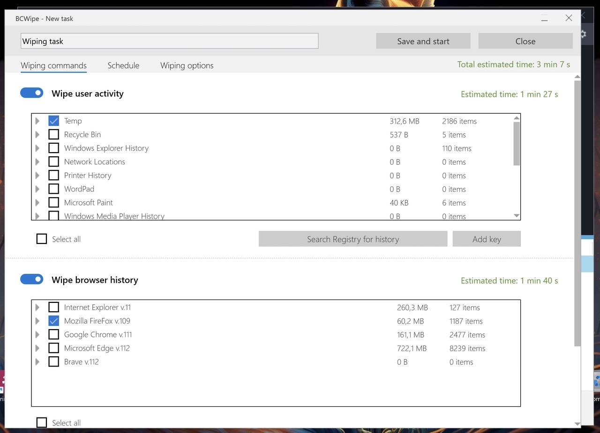The image size is (600, 433).
Task: Expand the Windows Explorer History row
Action: [37, 148]
